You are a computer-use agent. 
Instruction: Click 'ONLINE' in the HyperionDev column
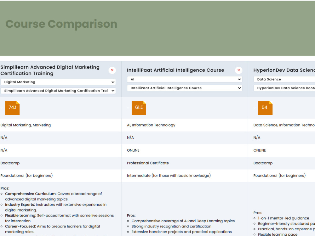point(260,150)
